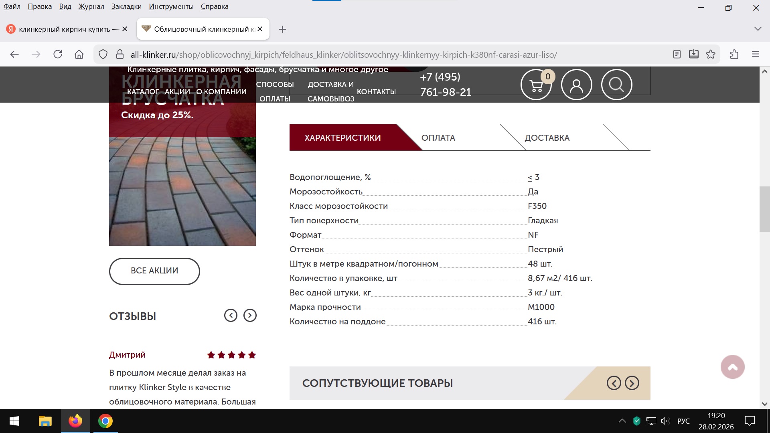
Task: Go to browser home page icon
Action: click(79, 55)
